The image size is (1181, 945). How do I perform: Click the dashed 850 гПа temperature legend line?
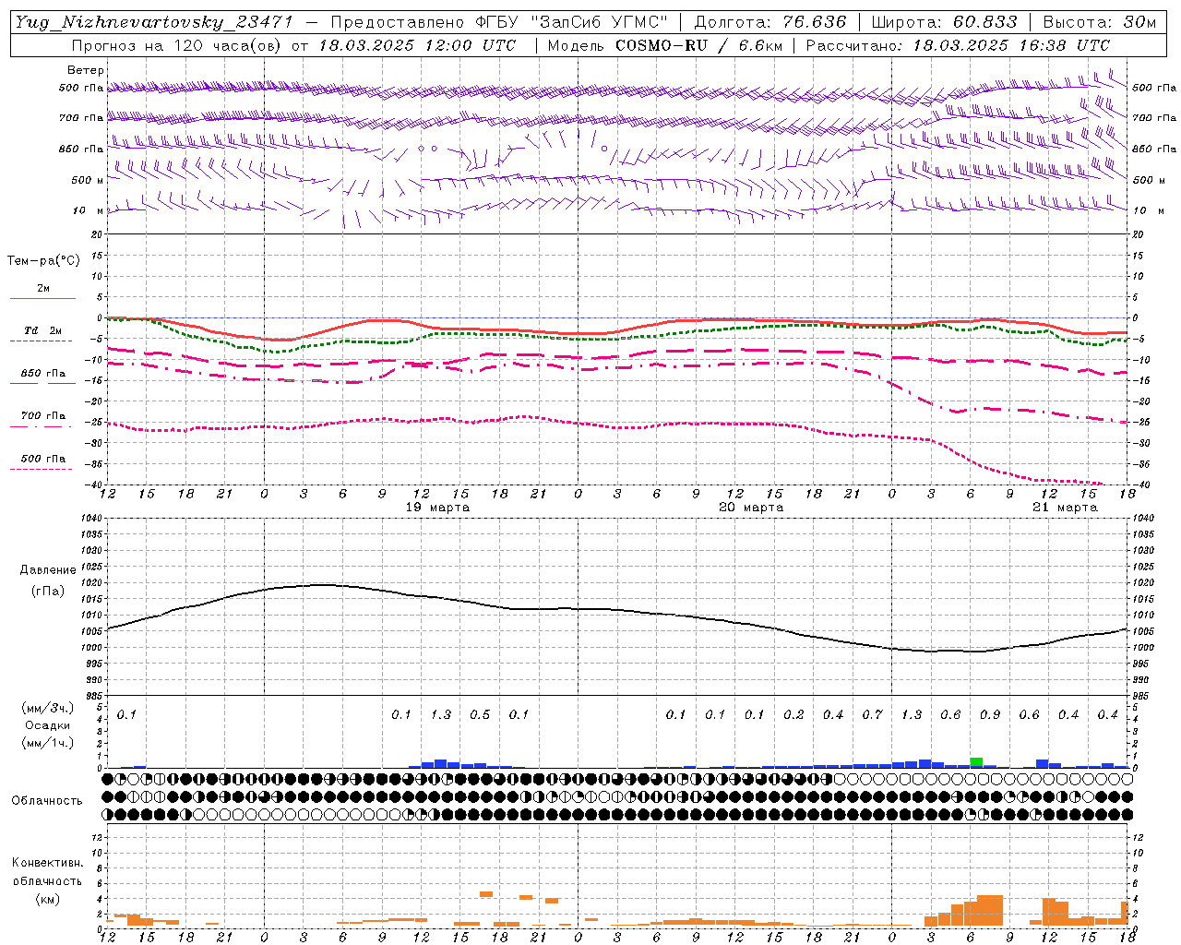click(42, 383)
